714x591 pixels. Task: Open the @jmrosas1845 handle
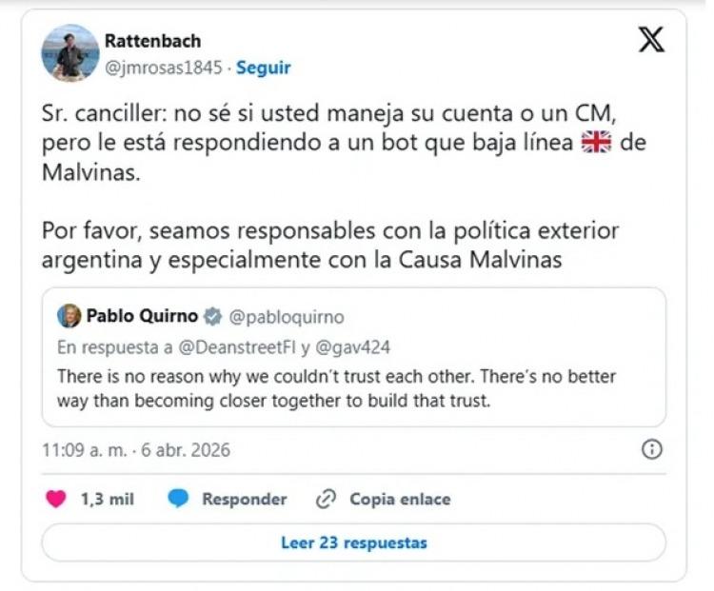point(164,68)
